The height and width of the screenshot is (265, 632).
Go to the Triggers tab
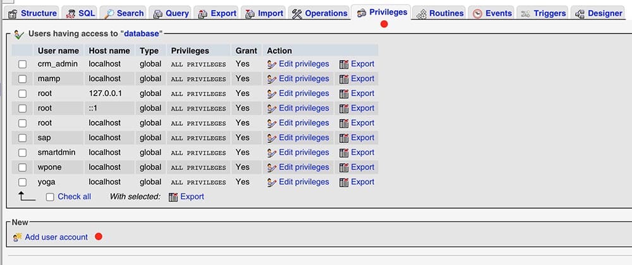tap(543, 13)
